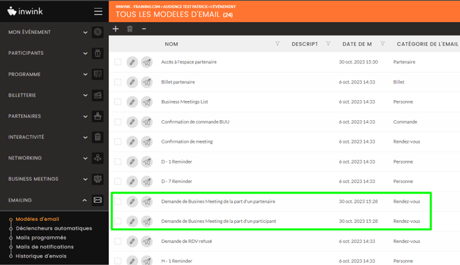Filter the NOM column
Screen dimensions: 460x265
click(x=277, y=43)
